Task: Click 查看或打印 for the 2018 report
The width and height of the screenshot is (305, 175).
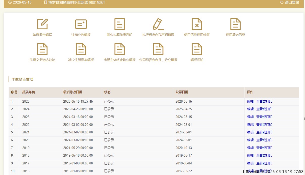Action: [264, 155]
